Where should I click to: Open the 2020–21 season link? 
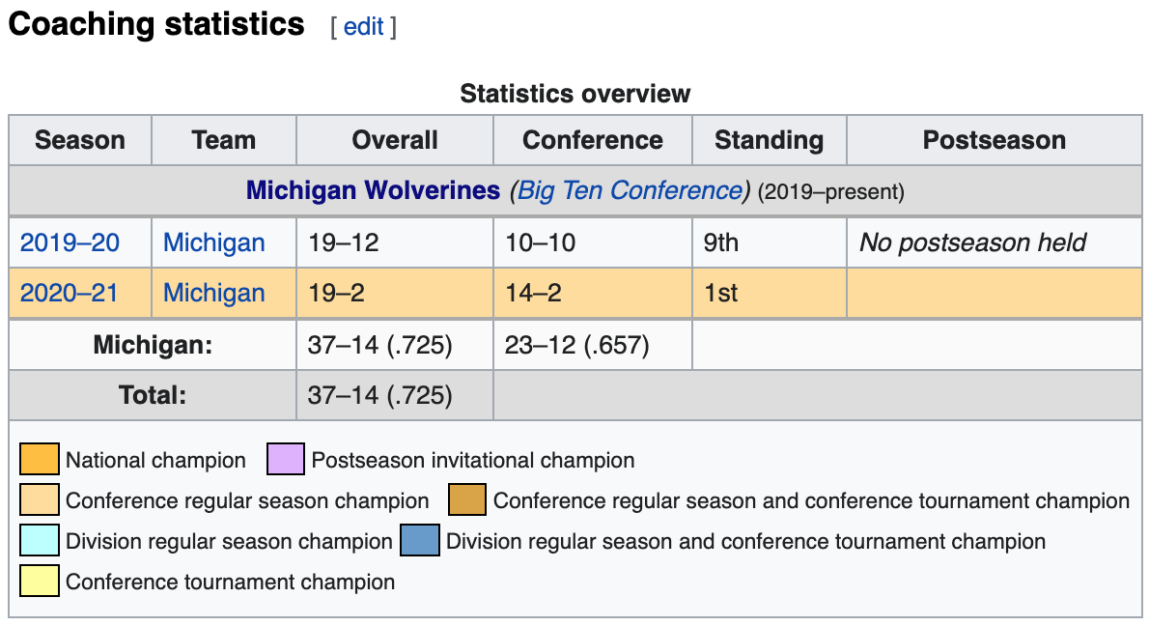click(70, 293)
